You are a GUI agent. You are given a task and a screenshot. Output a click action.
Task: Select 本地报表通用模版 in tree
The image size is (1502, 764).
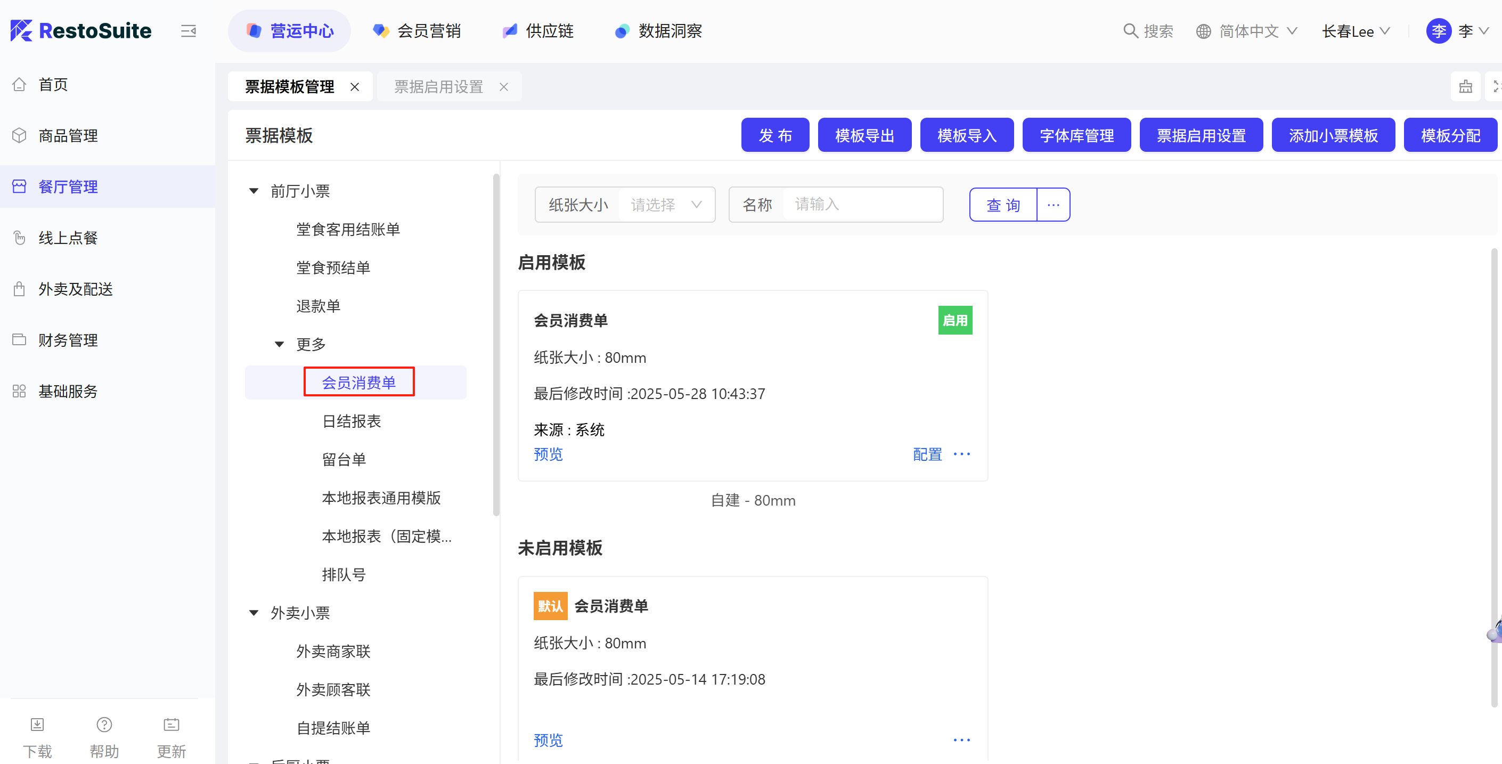(x=381, y=498)
